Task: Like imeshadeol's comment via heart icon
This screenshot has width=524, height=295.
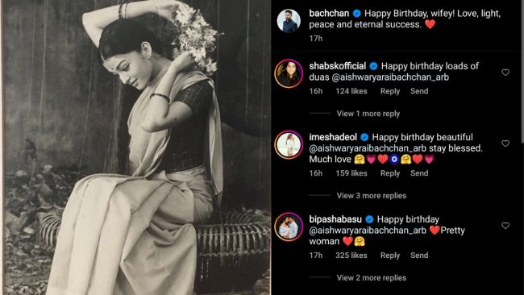Action: (x=505, y=143)
